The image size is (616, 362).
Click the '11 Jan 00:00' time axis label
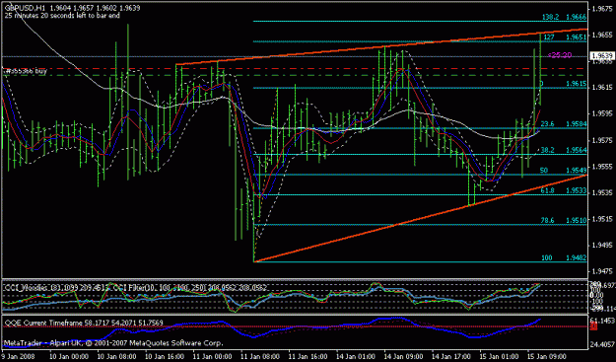point(212,356)
